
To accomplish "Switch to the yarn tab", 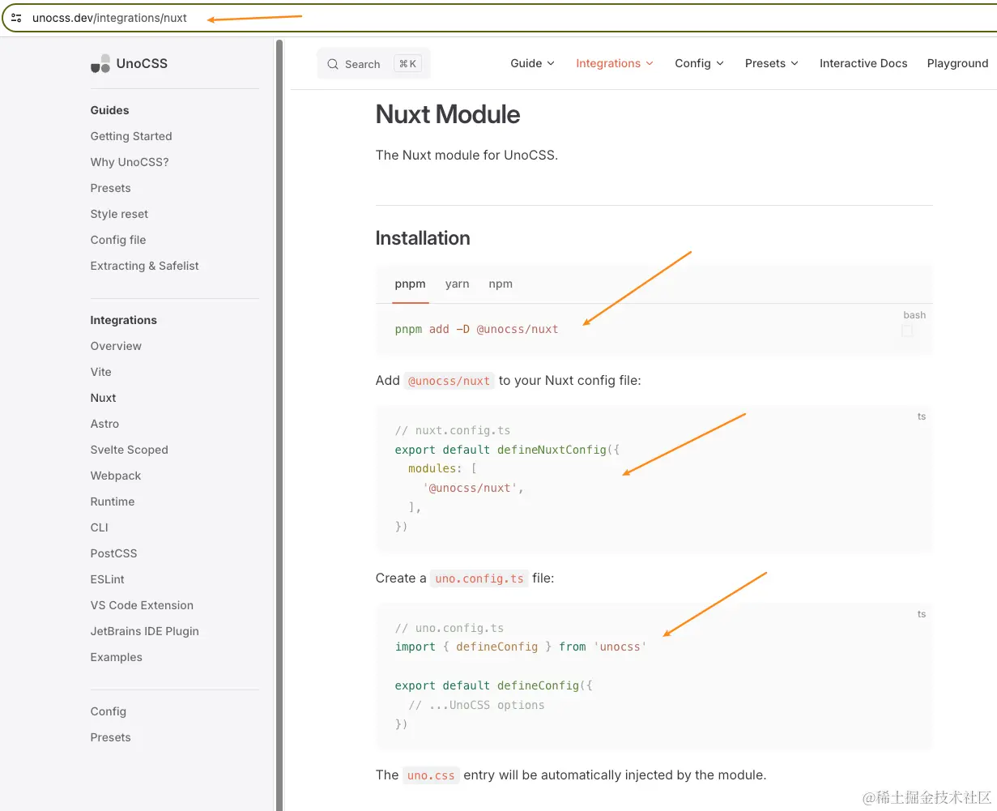I will (457, 284).
